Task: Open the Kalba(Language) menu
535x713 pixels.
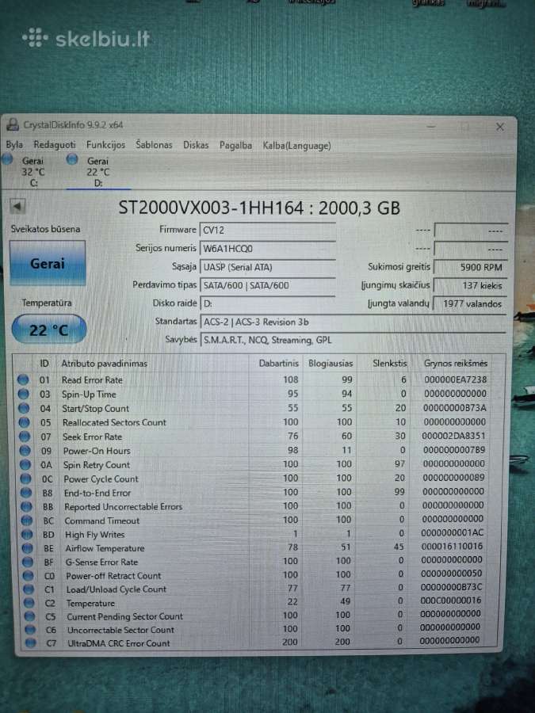Action: pyautogui.click(x=296, y=146)
